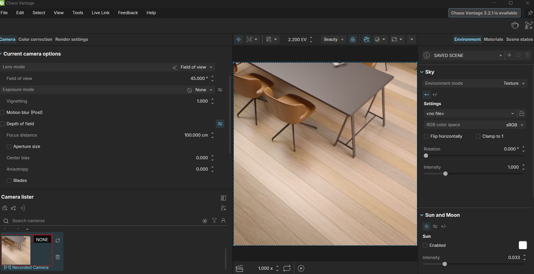This screenshot has width=534, height=274.
Task: Select Sun basic settings icon
Action: pyautogui.click(x=427, y=226)
